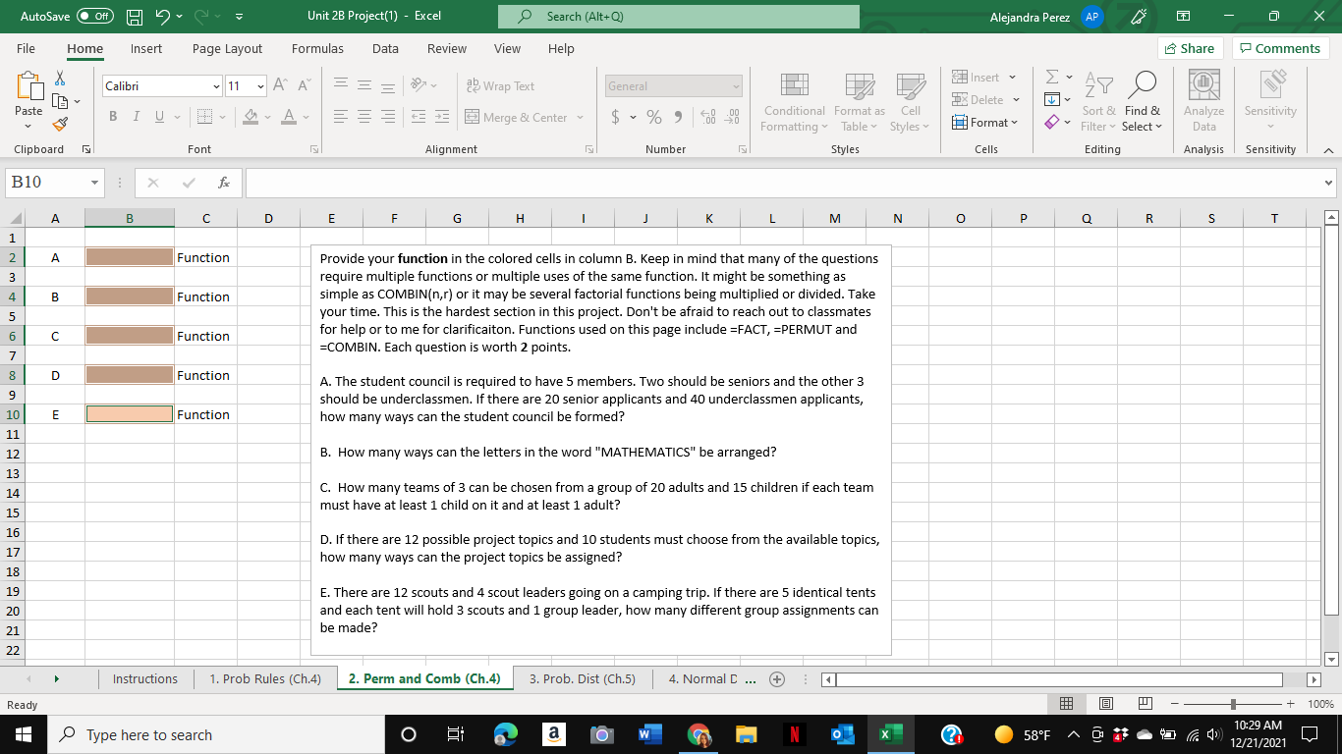Click the Analyze Data icon
Screen dimensions: 1342x754
tap(1203, 98)
